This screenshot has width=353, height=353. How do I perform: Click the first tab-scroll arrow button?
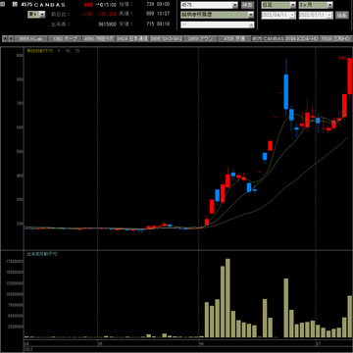point(6,38)
